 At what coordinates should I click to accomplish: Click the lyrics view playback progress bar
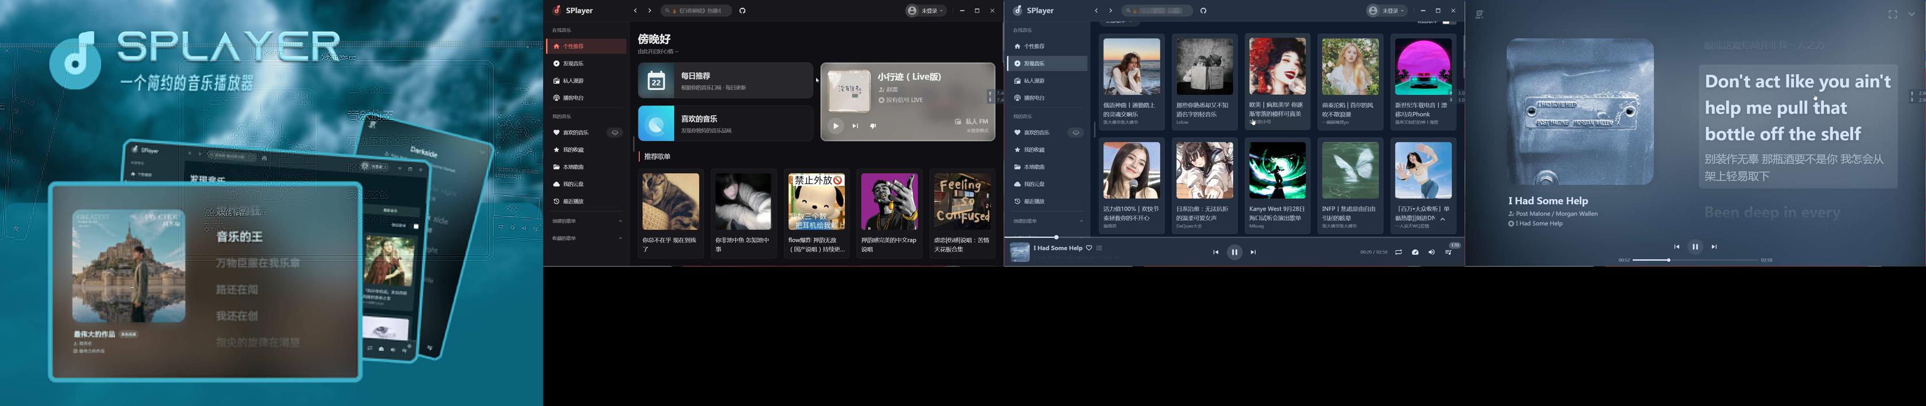coord(1694,260)
